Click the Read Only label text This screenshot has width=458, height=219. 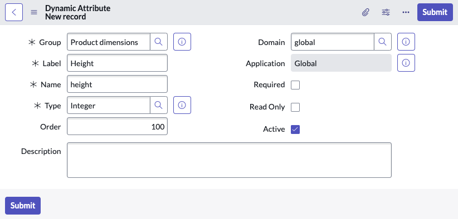267,107
